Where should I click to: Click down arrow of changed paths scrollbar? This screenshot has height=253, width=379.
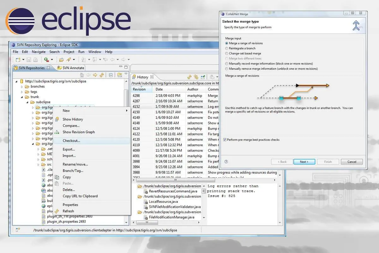click(204, 218)
